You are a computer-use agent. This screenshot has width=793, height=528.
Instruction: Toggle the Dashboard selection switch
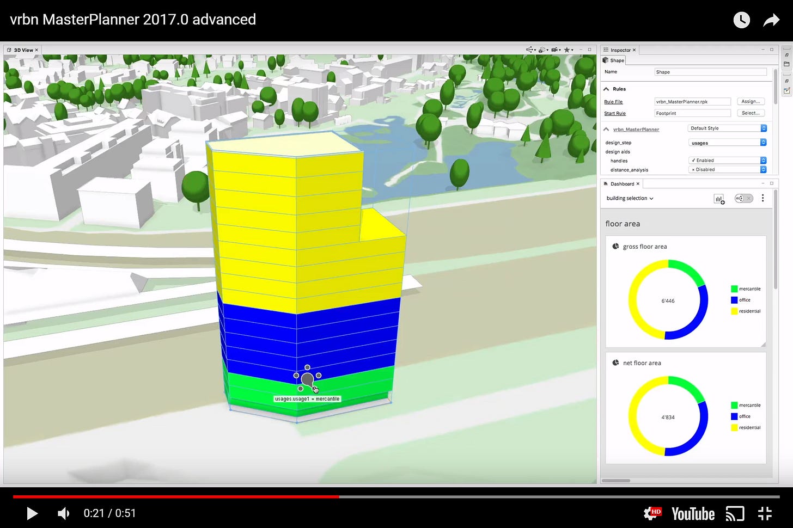[x=743, y=198]
